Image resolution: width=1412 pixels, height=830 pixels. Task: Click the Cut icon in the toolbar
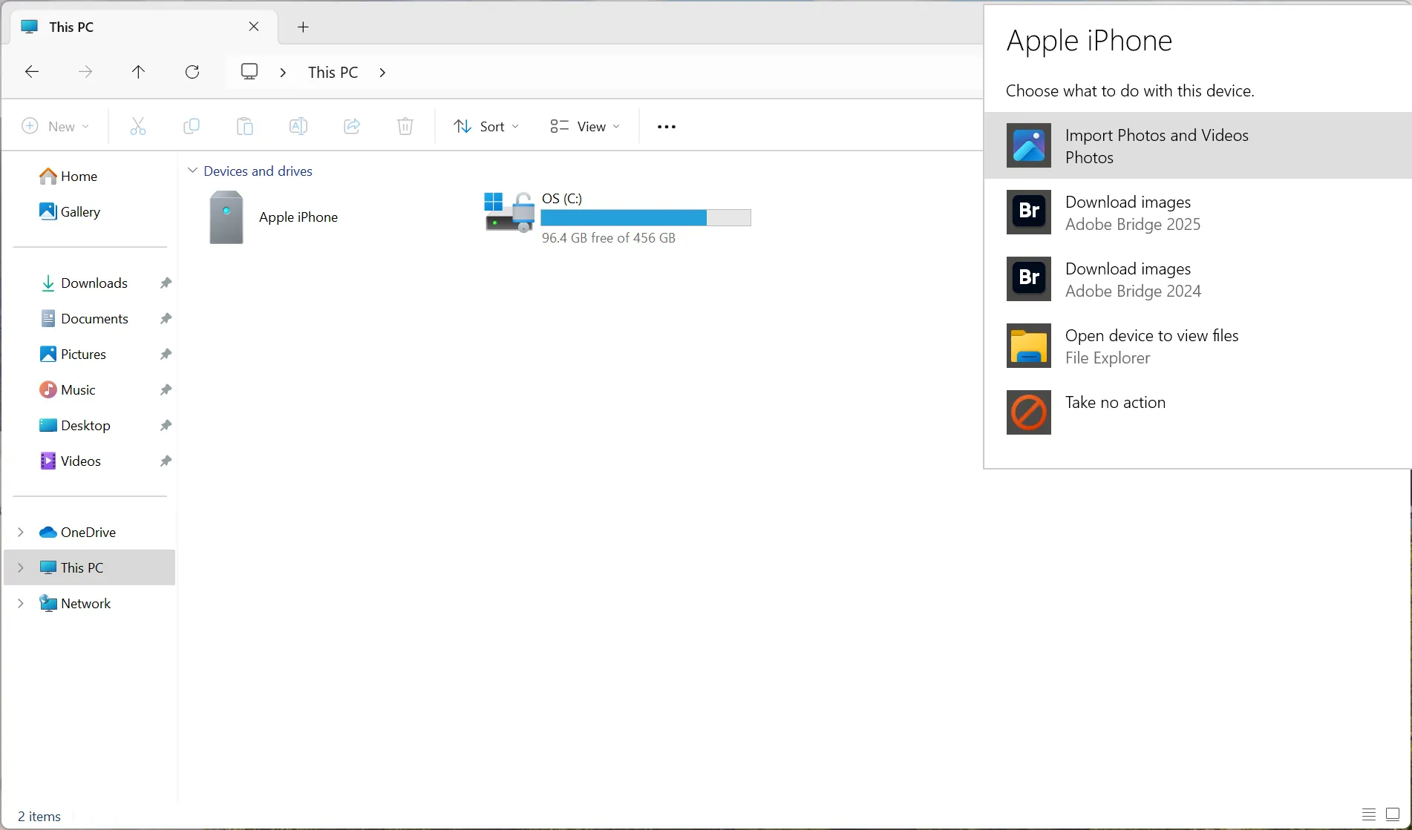[138, 126]
